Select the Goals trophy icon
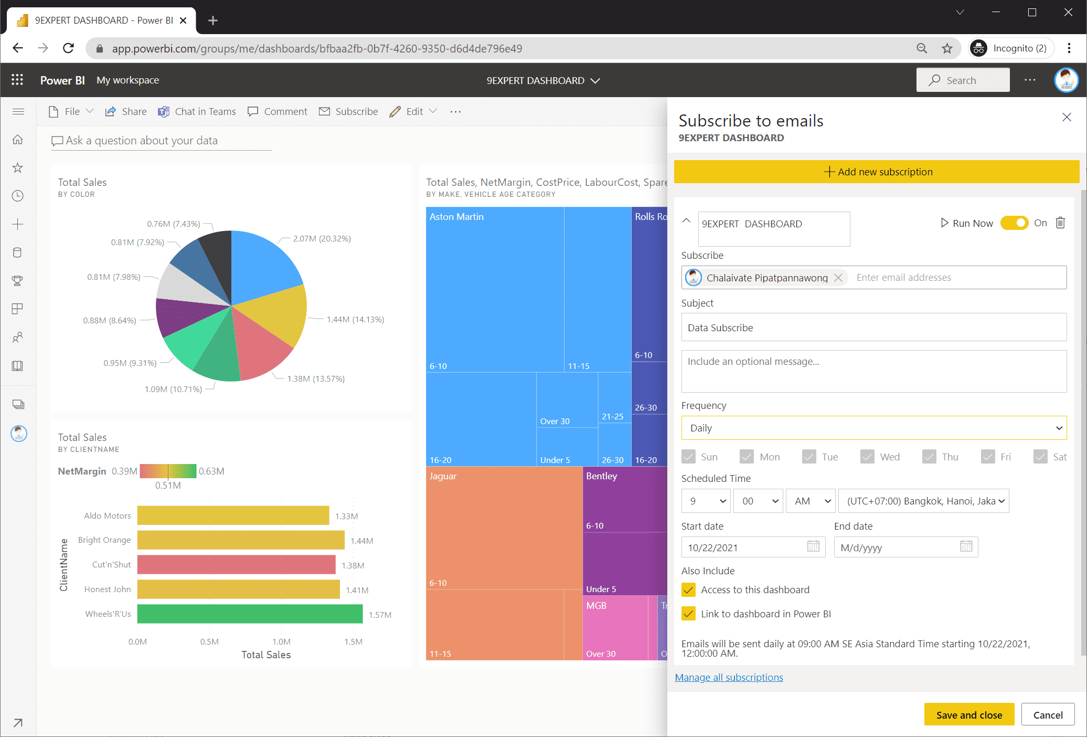Screen dimensions: 1087x737 click(x=18, y=280)
